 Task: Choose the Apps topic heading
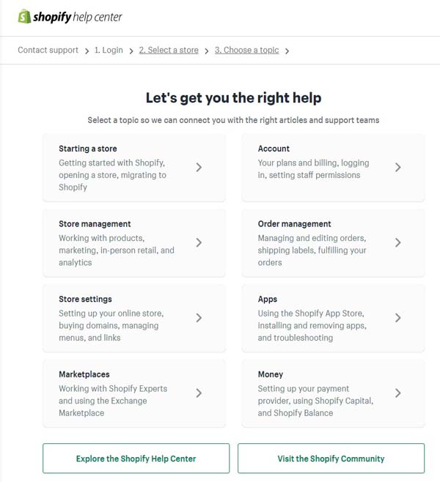pos(268,299)
